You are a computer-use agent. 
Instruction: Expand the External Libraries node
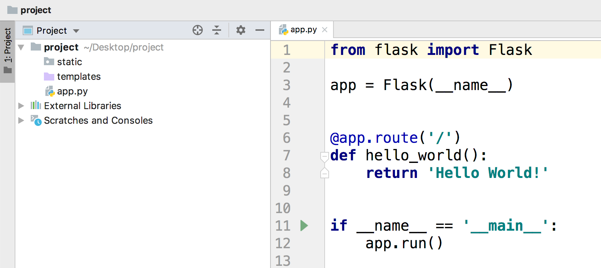pyautogui.click(x=21, y=106)
